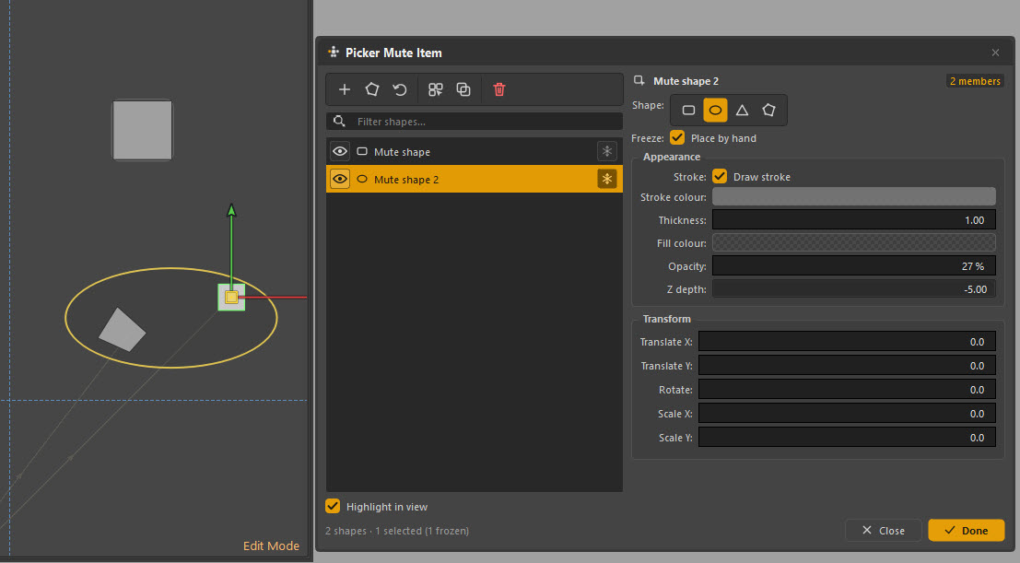This screenshot has height=563, width=1020.
Task: Click the 2 members badge
Action: pyautogui.click(x=975, y=81)
